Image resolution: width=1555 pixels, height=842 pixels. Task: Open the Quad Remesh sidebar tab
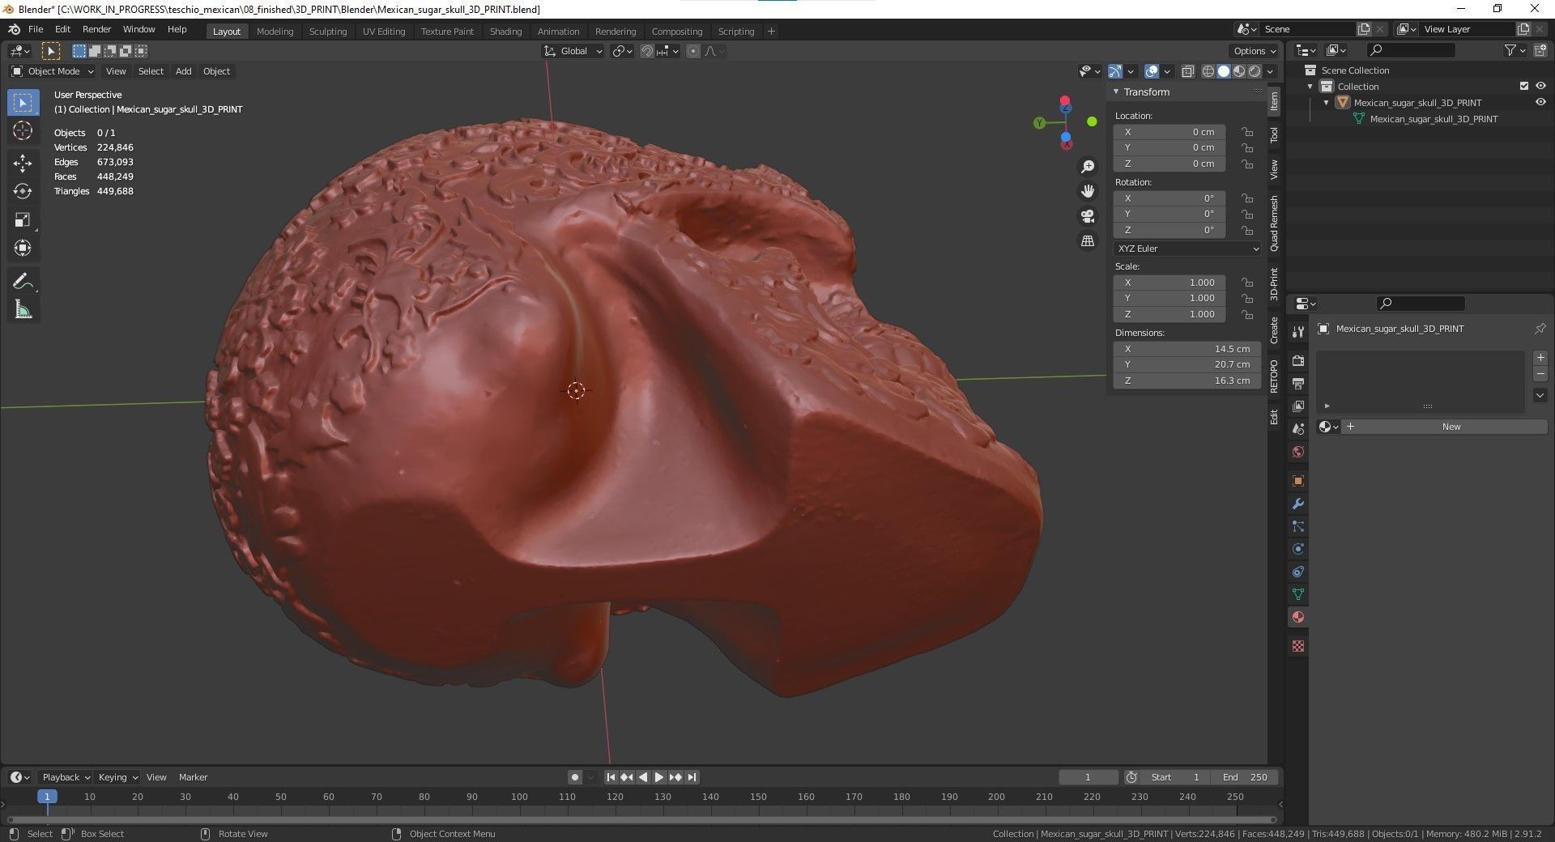(1274, 223)
